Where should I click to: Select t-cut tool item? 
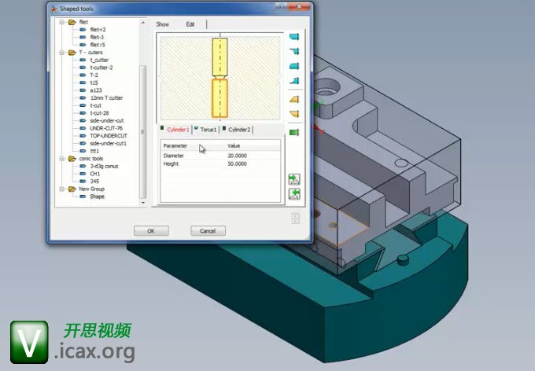pyautogui.click(x=95, y=105)
